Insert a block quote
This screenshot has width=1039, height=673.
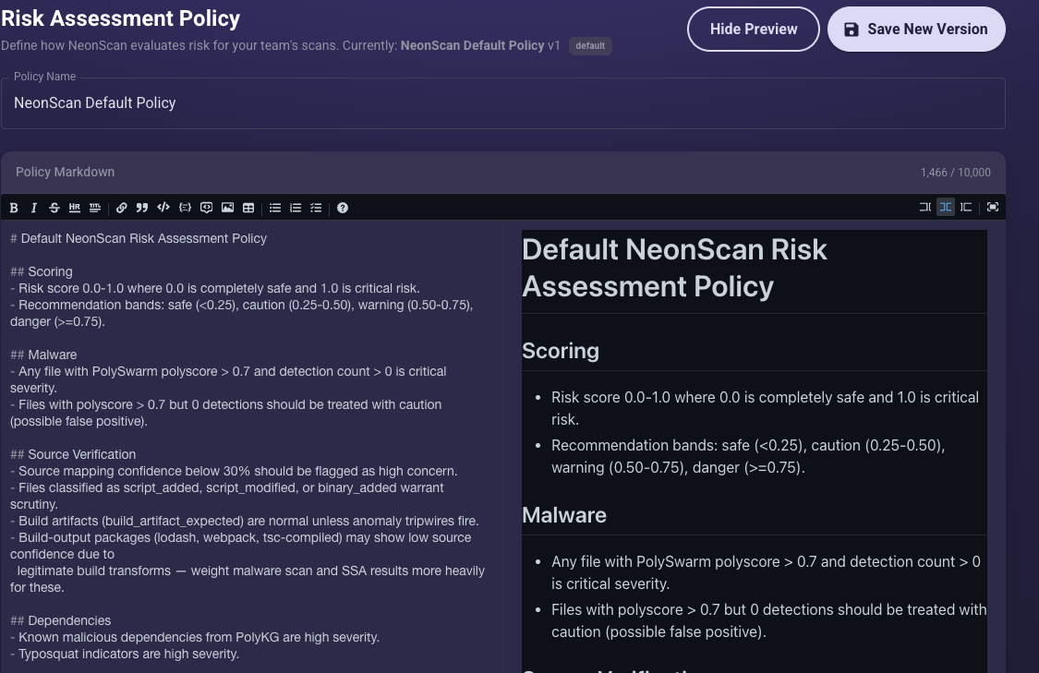[142, 208]
